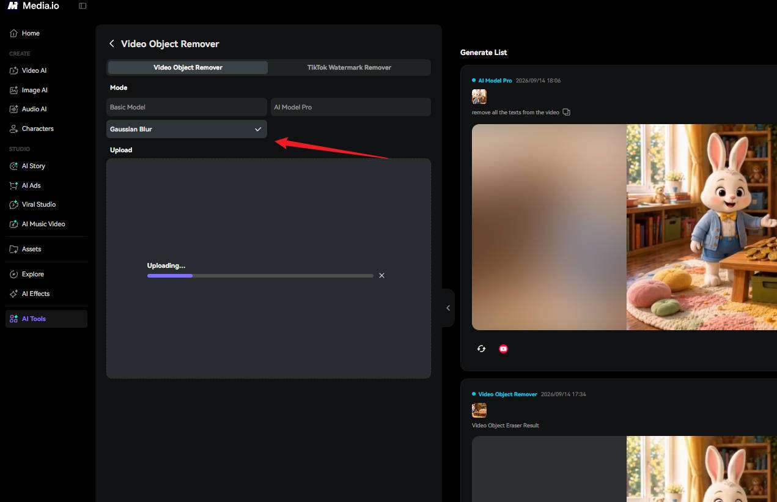Viewport: 777px width, 502px height.
Task: Click the 2026/09/14 18:06 timestamp
Action: pyautogui.click(x=538, y=81)
